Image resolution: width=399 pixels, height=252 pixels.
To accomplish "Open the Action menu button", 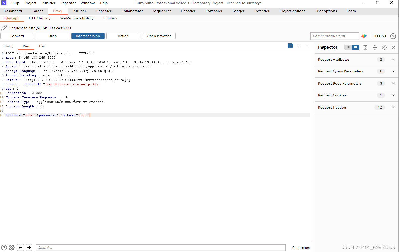I will (123, 36).
